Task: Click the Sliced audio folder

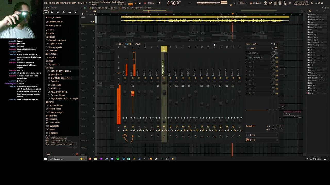Action: (54, 123)
